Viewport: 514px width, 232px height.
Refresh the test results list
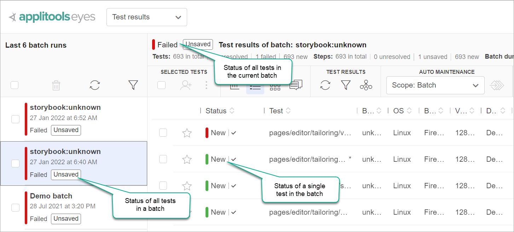point(325,85)
